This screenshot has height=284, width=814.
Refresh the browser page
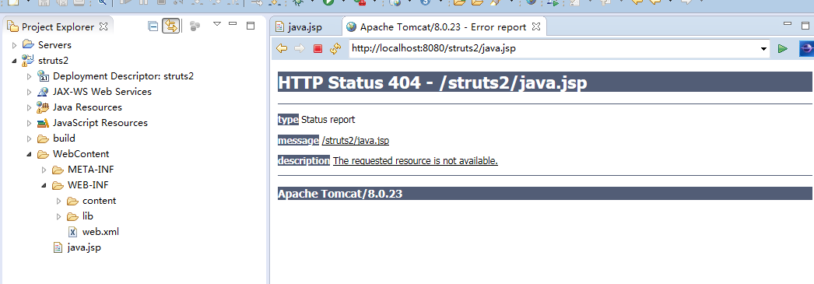(x=335, y=49)
